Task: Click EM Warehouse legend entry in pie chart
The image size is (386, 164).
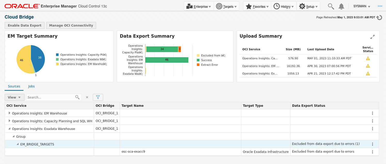Action: pos(81,64)
